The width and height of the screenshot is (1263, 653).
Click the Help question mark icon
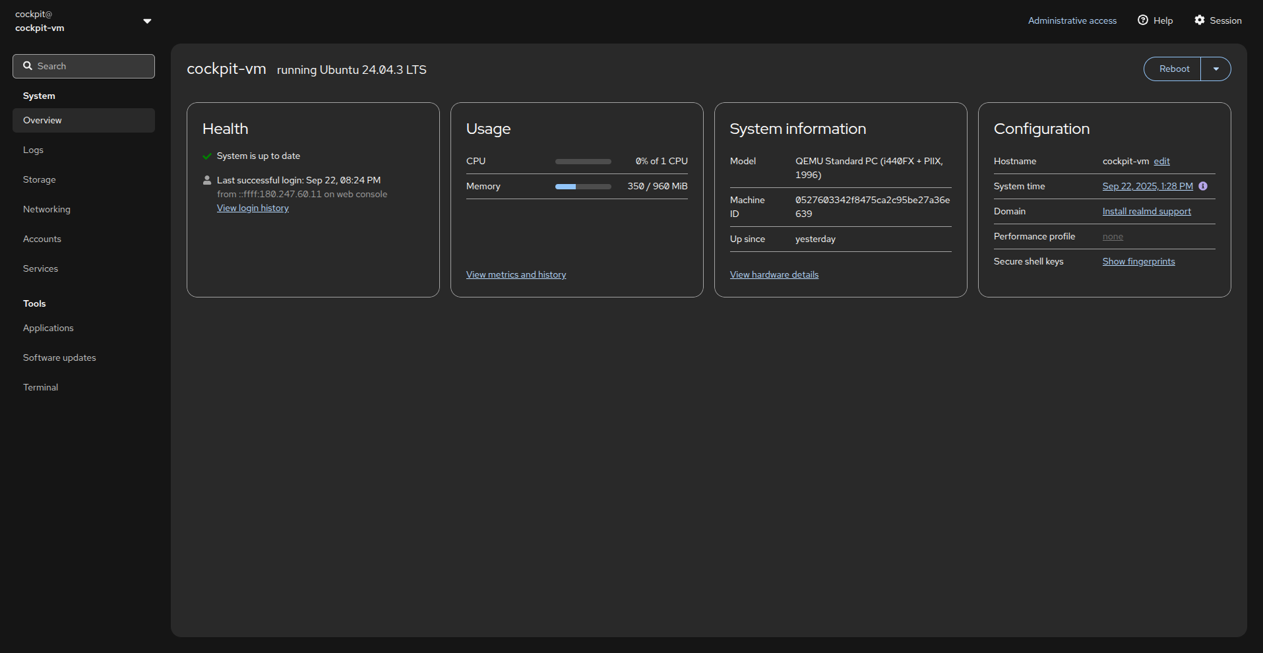click(x=1143, y=20)
